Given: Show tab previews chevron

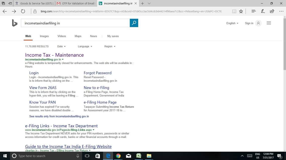Looking at the screenshot, I should click(149, 3).
